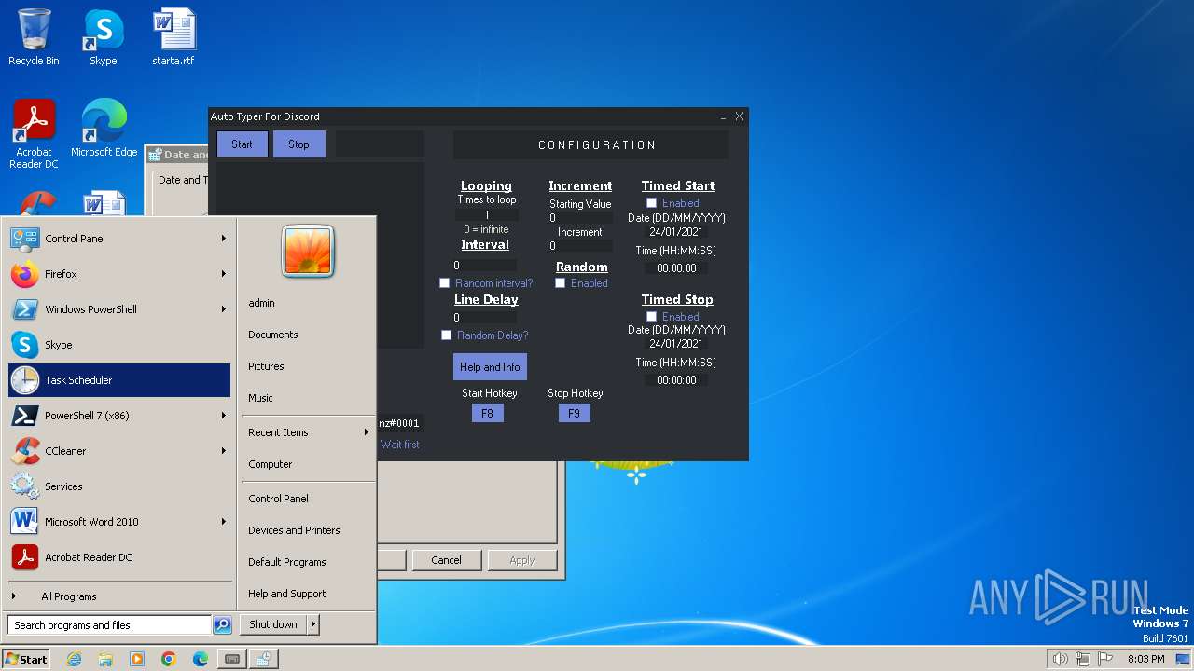
Task: Open Documents from the Start menu
Action: tap(273, 335)
